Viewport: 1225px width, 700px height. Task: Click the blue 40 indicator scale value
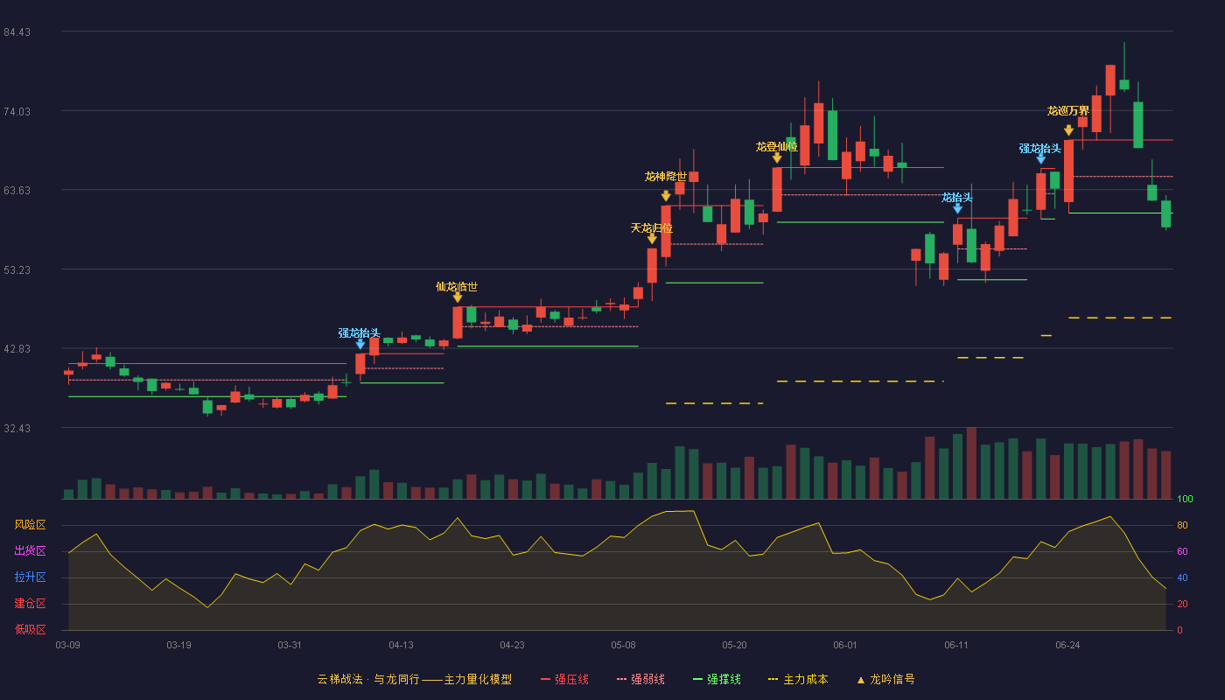click(1182, 578)
